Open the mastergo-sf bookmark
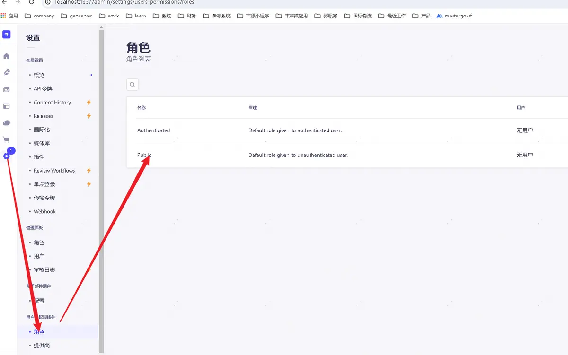The height and width of the screenshot is (355, 568). (x=454, y=16)
